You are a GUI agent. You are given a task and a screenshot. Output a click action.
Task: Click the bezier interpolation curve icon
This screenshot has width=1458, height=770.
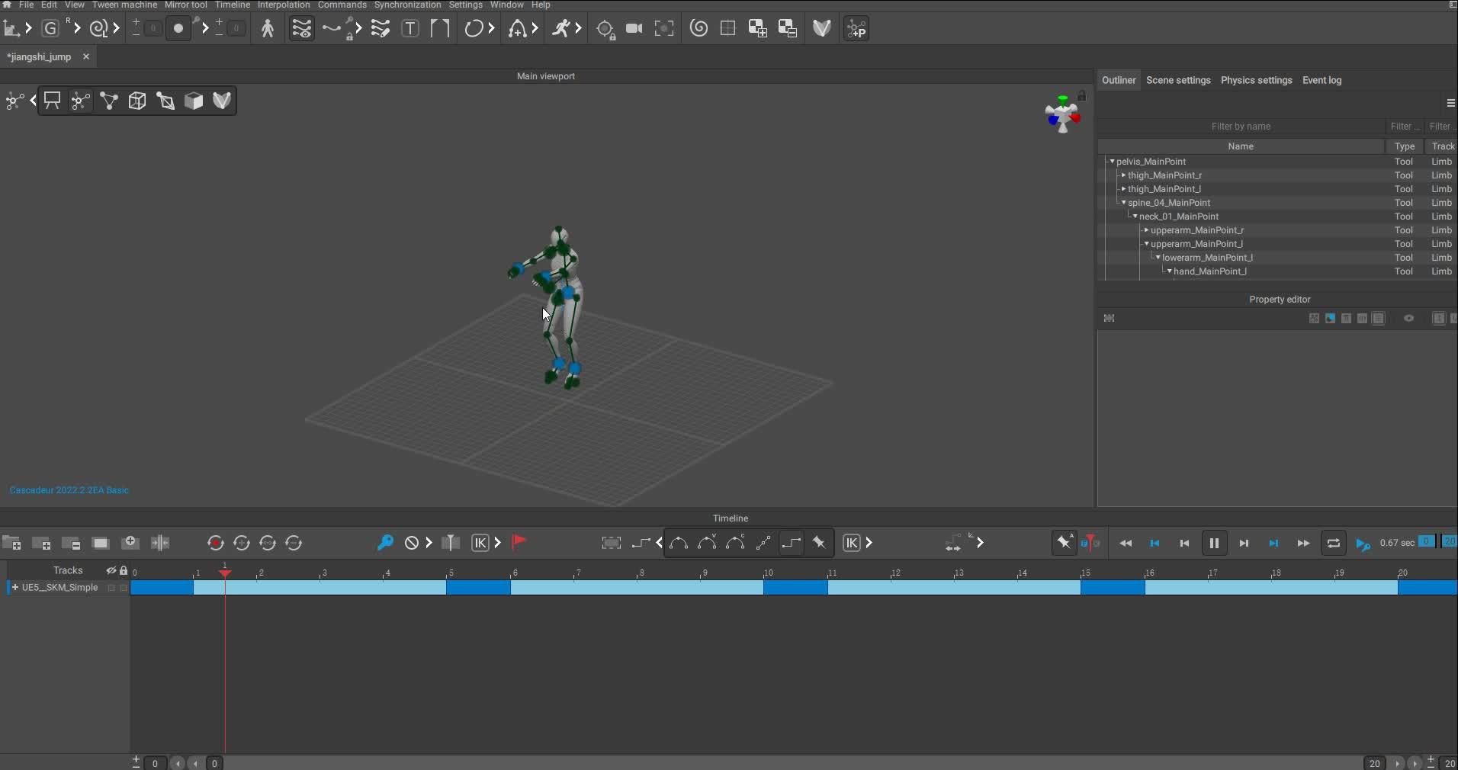point(678,543)
